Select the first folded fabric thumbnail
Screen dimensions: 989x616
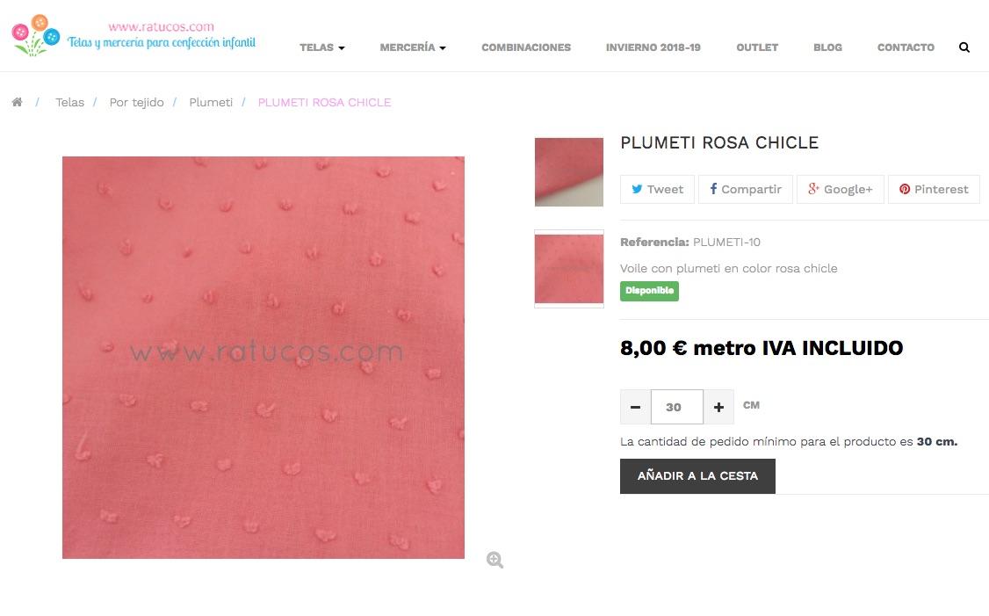tap(569, 172)
